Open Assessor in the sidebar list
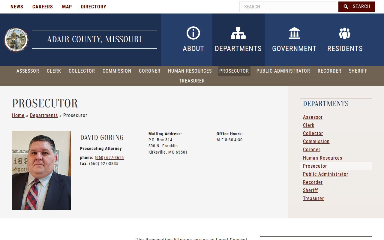Viewport: 384px width, 240px height. (313, 117)
